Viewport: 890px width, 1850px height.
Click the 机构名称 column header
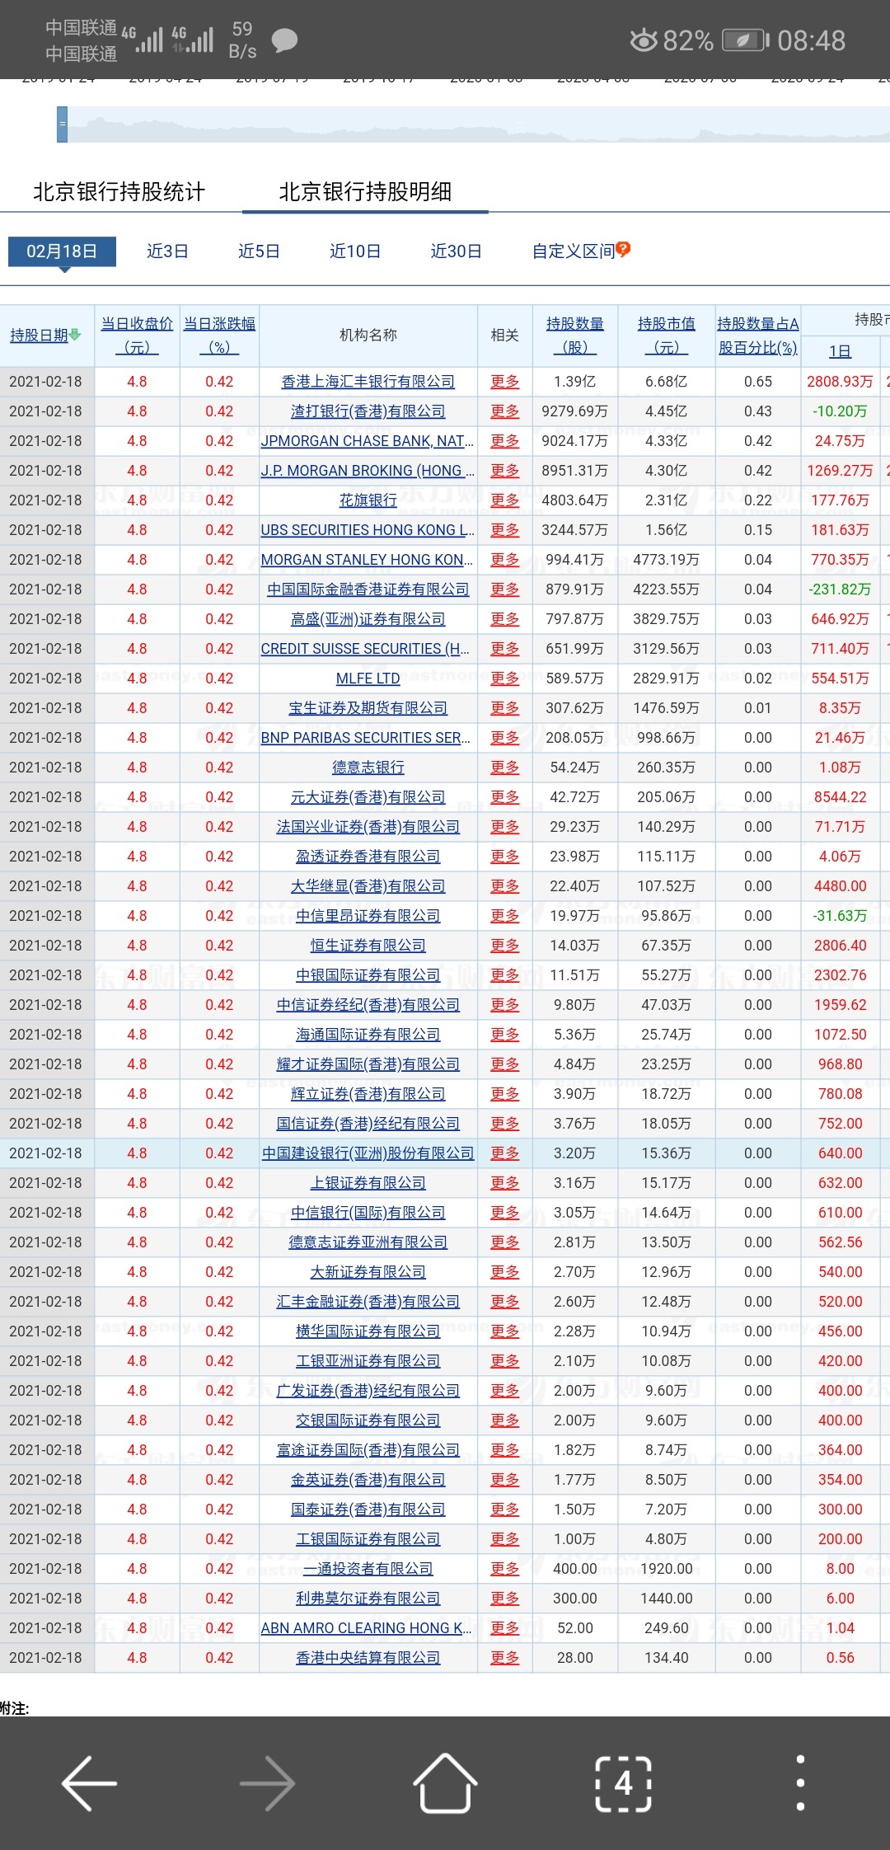(368, 335)
